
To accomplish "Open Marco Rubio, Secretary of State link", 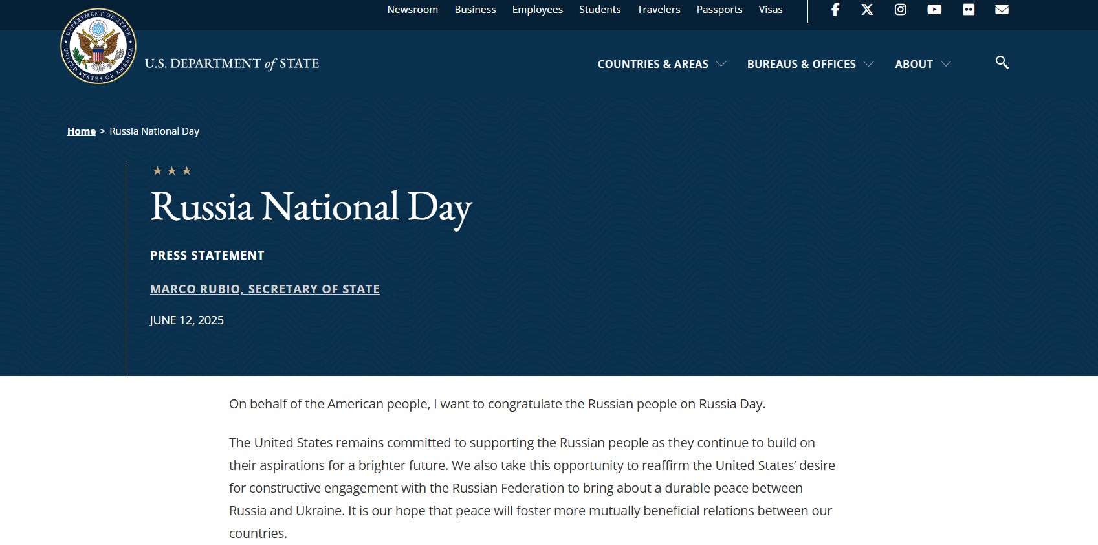I will coord(265,289).
